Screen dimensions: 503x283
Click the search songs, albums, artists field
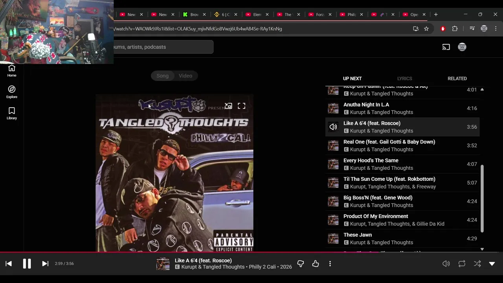(163, 47)
